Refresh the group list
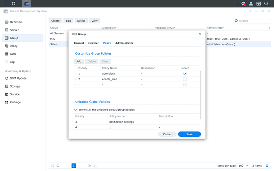 coord(267,166)
